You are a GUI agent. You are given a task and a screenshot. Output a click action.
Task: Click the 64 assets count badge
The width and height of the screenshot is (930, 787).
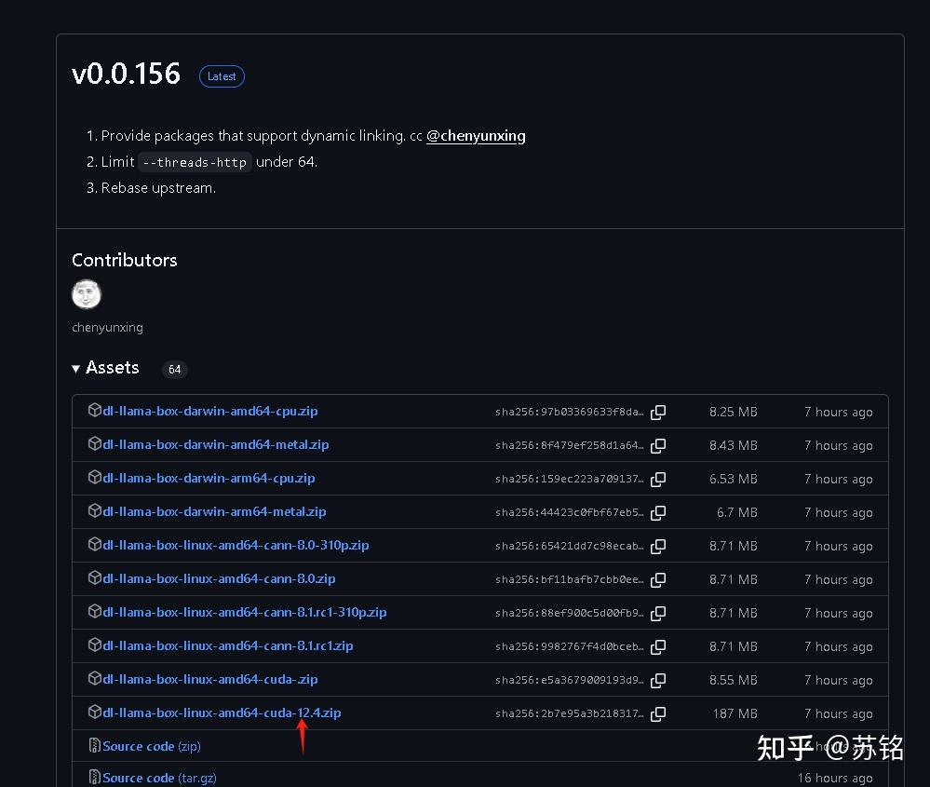pyautogui.click(x=174, y=369)
